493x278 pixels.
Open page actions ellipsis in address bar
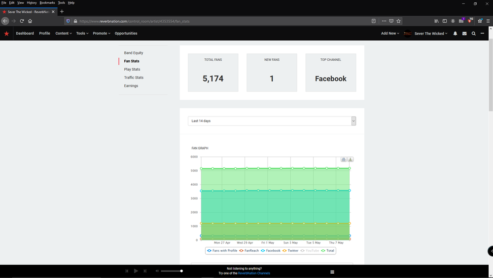[x=384, y=21]
